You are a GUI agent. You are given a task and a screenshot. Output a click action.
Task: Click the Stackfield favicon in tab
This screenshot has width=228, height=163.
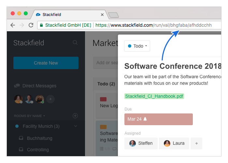click(38, 15)
